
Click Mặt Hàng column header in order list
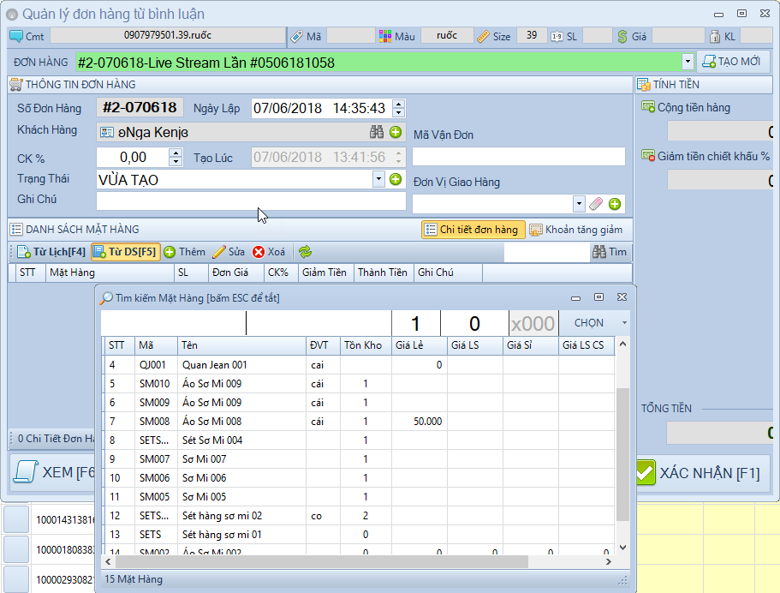click(110, 273)
